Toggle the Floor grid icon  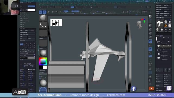pyautogui.click(x=150, y=45)
